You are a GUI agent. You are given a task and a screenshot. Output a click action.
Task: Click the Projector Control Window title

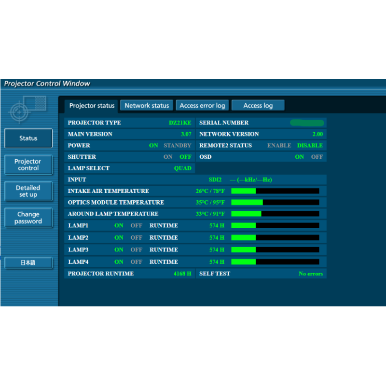[x=47, y=83]
